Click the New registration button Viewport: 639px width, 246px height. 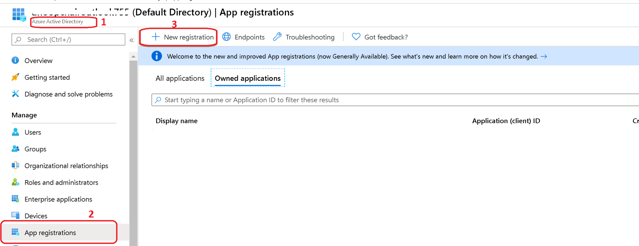click(182, 37)
